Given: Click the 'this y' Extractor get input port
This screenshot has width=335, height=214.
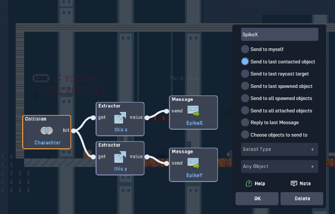Looking at the screenshot, I should click(x=93, y=157).
